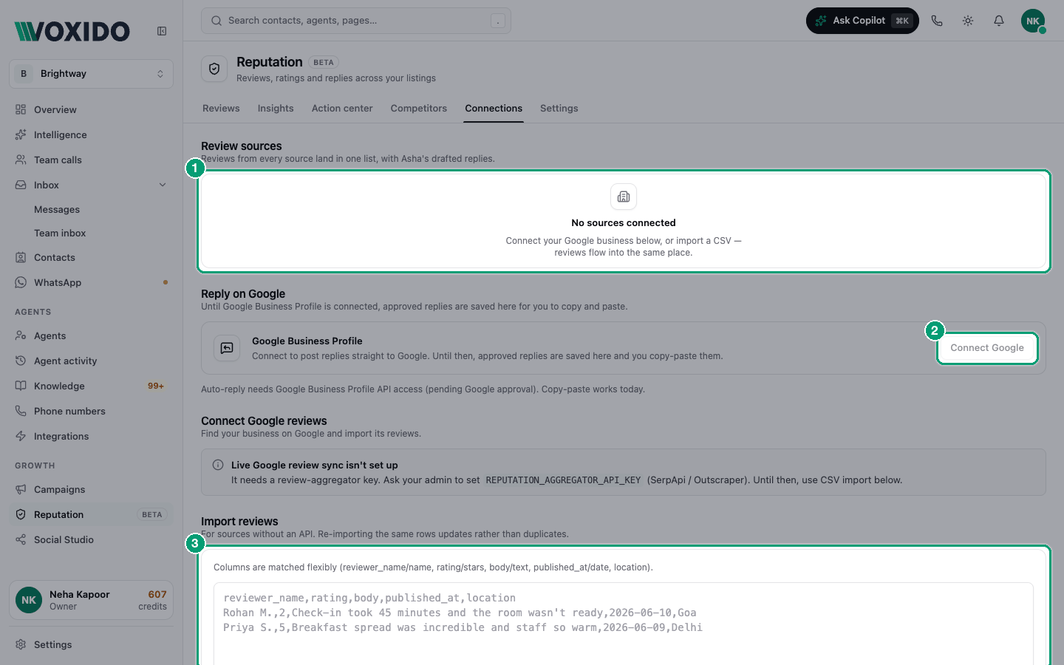The image size is (1064, 665).
Task: Click the Intelligence sparkle icon
Action: point(21,134)
